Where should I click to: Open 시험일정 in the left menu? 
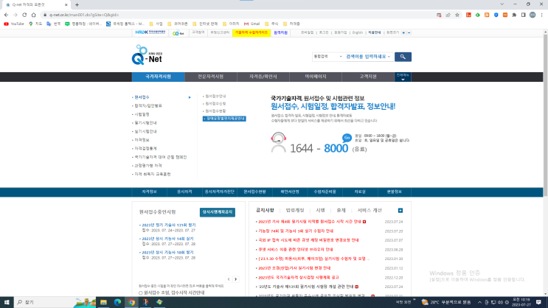pos(142,114)
